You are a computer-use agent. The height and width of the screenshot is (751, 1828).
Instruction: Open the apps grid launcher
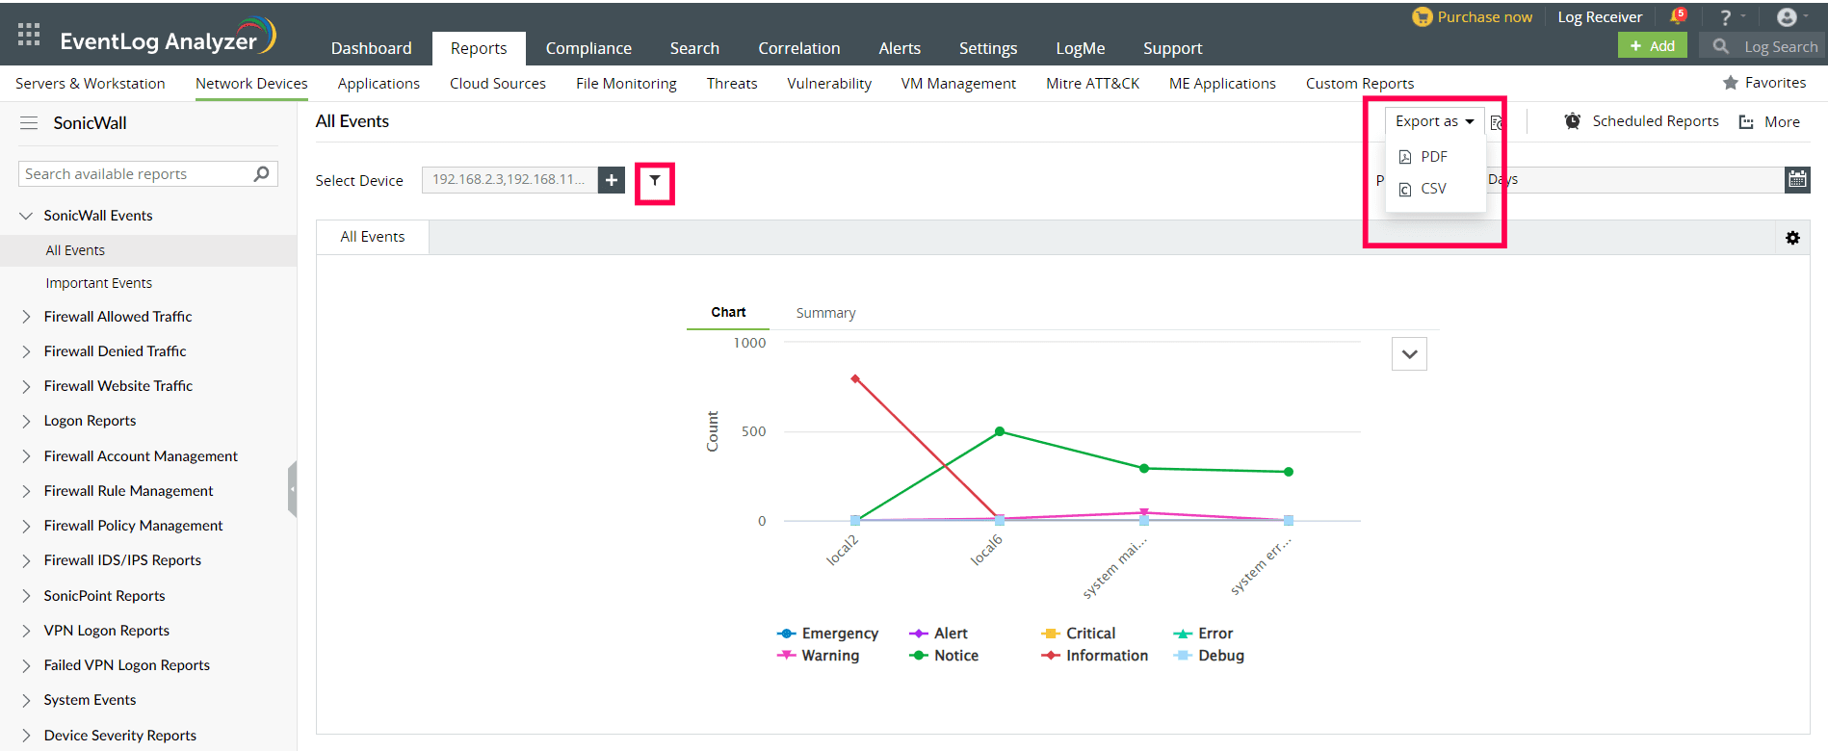coord(29,36)
